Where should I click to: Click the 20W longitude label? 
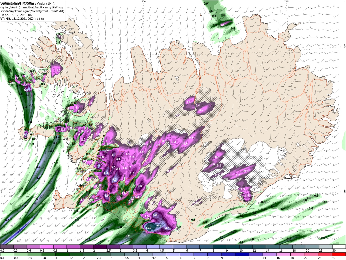pyautogui.click(x=144, y=1)
